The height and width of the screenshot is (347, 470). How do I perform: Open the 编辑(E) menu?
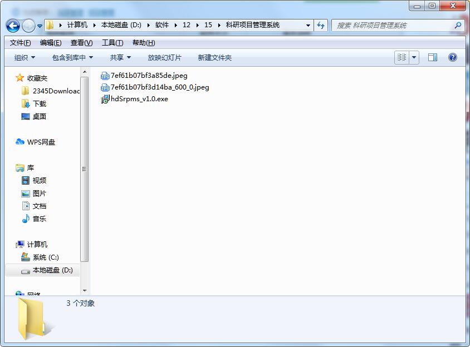pyautogui.click(x=51, y=43)
